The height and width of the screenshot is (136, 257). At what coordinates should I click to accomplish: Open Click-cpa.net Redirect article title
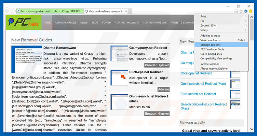(x=146, y=72)
